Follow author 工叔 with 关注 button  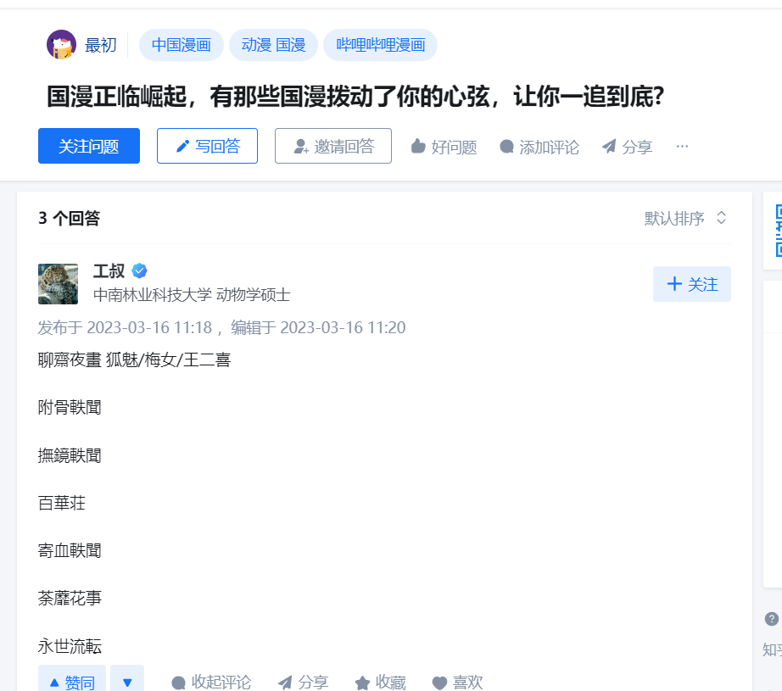pyautogui.click(x=692, y=284)
